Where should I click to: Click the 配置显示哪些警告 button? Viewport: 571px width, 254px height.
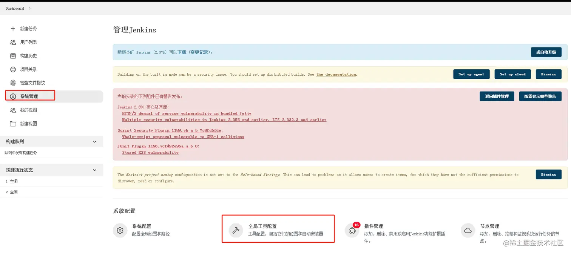(x=540, y=96)
